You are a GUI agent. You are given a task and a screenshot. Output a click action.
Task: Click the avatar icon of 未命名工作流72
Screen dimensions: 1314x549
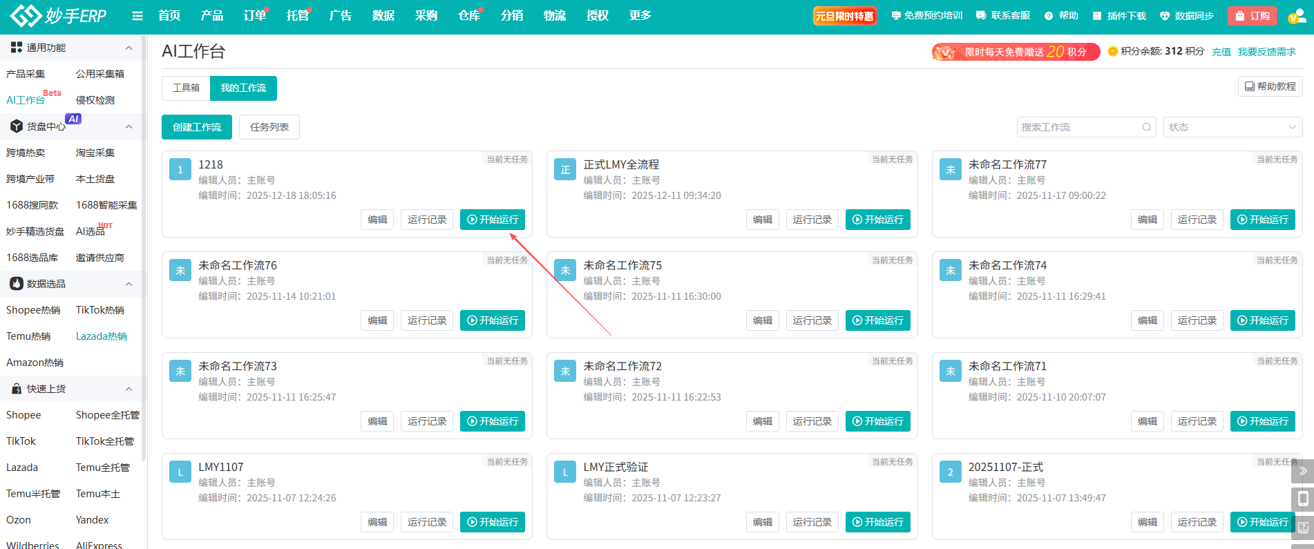[x=565, y=371]
